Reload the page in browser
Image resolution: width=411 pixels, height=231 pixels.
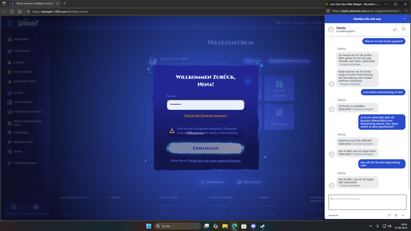point(12,12)
